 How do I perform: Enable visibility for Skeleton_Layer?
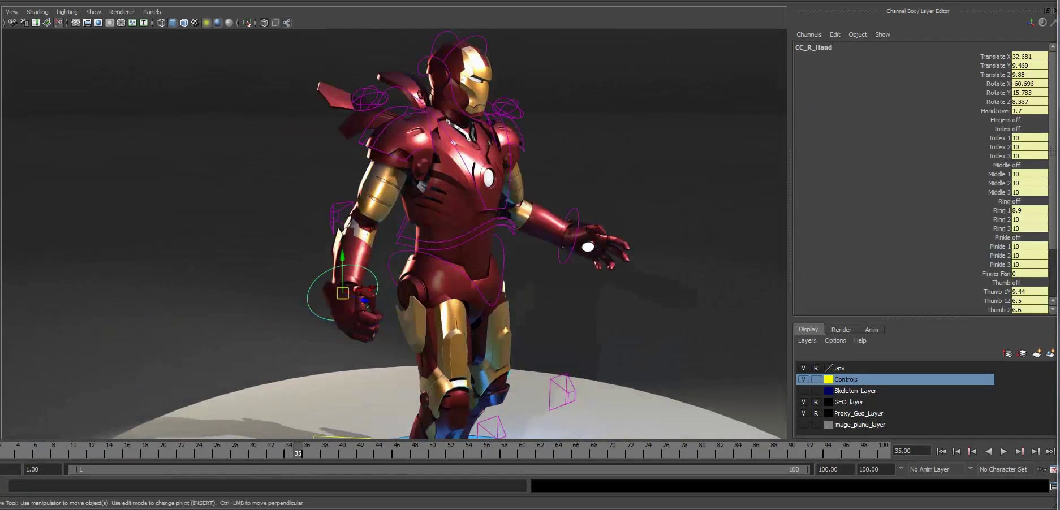(804, 391)
